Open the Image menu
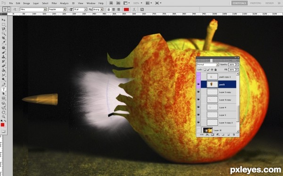283x176 pixels. click(x=26, y=3)
